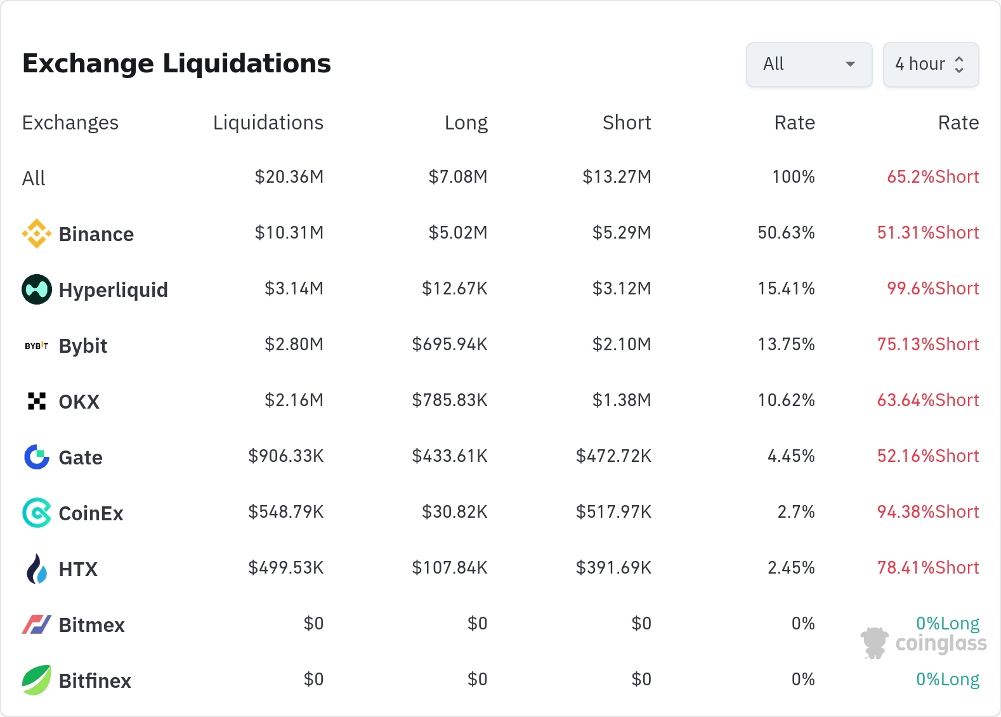This screenshot has width=1001, height=717.
Task: Click the coinglass watermark logo
Action: pyautogui.click(x=924, y=643)
